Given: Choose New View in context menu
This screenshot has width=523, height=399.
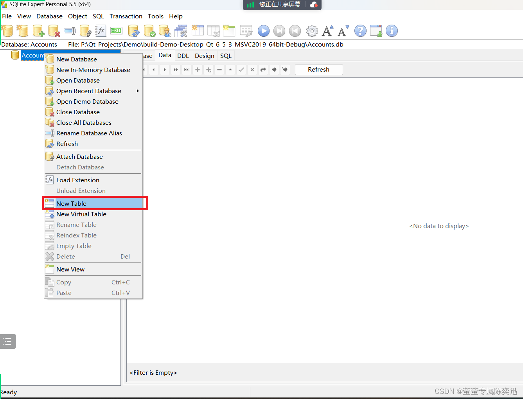Looking at the screenshot, I should click(x=93, y=269).
